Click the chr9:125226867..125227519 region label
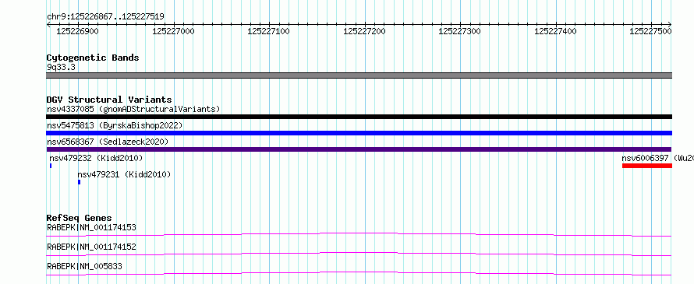 click(105, 16)
